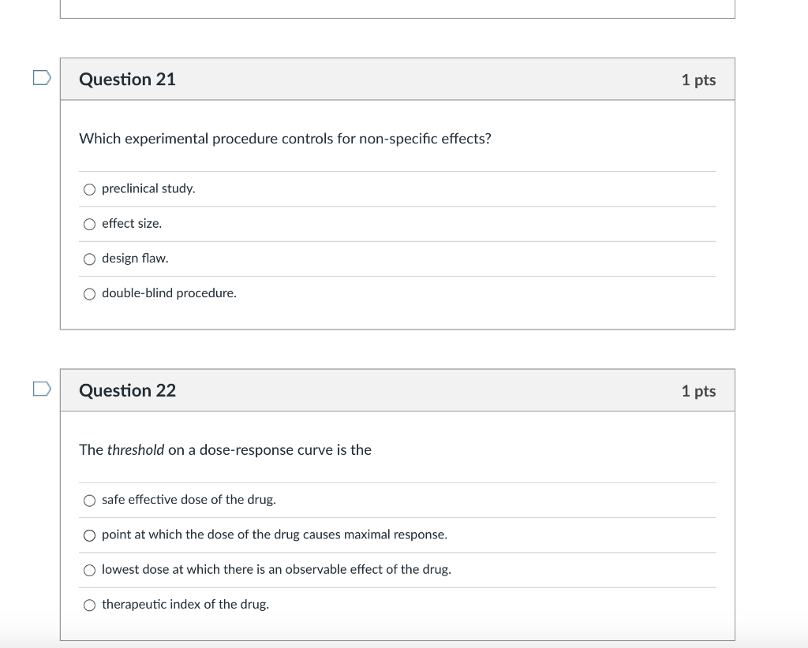This screenshot has width=808, height=648.
Task: Click the Question 21 header title
Action: pyautogui.click(x=127, y=80)
